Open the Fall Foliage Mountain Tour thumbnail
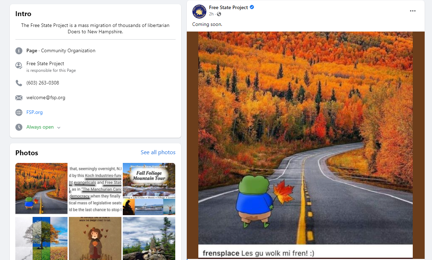Image resolution: width=432 pixels, height=260 pixels. [x=149, y=189]
